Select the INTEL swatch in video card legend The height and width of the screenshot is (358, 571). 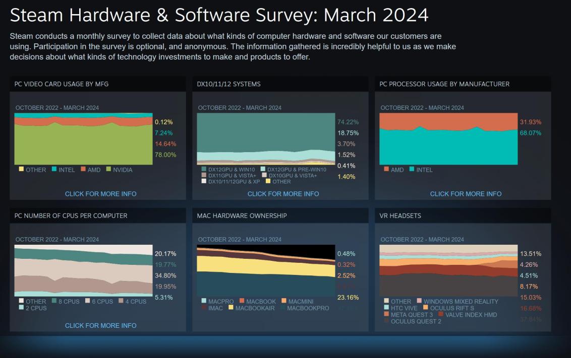(x=54, y=170)
